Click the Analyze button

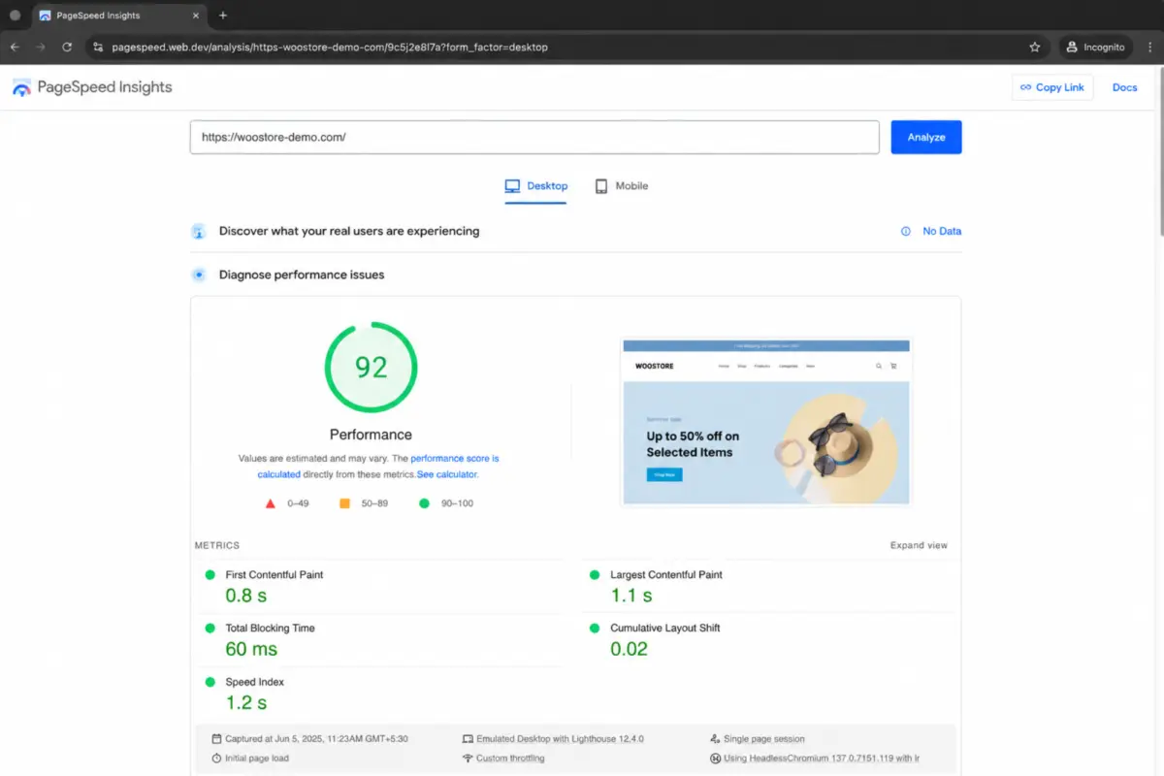click(926, 138)
